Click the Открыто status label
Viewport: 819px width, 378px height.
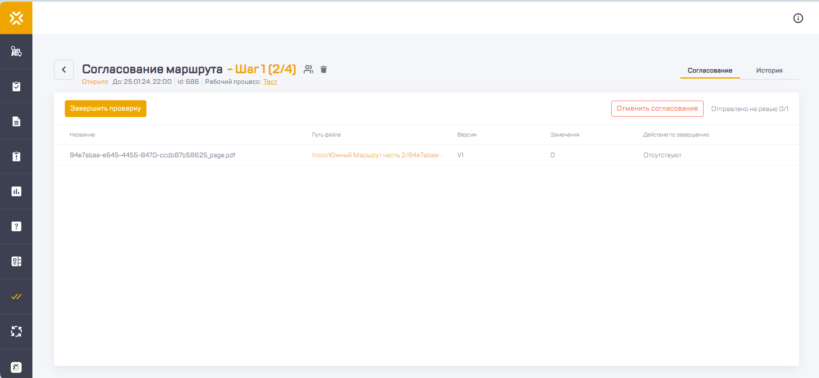pyautogui.click(x=95, y=82)
